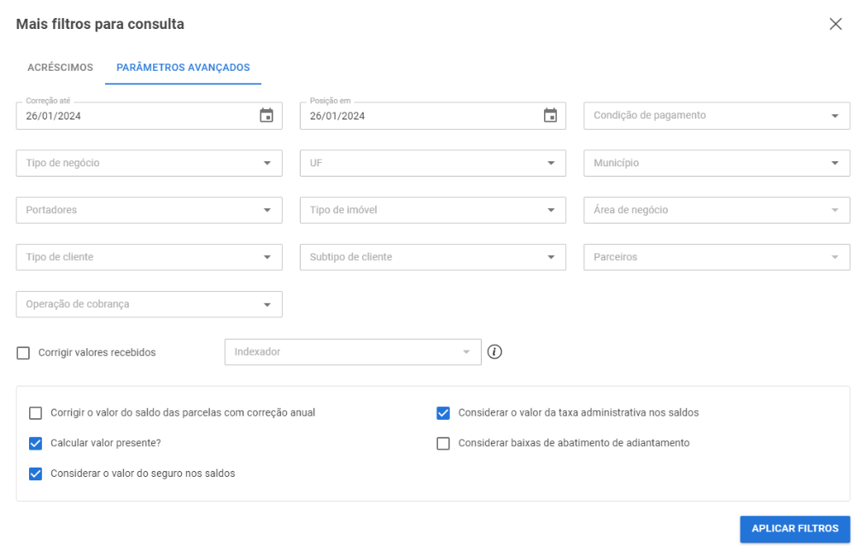This screenshot has height=558, width=866.
Task: Enable the Corrigir valores recebidos checkbox
Action: [22, 352]
